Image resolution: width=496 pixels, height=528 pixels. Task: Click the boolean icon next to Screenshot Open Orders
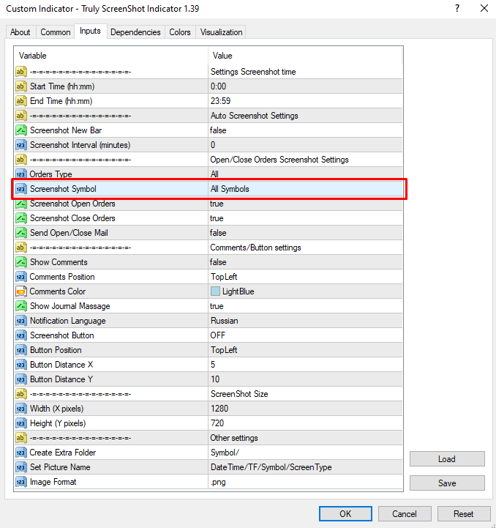pyautogui.click(x=21, y=204)
